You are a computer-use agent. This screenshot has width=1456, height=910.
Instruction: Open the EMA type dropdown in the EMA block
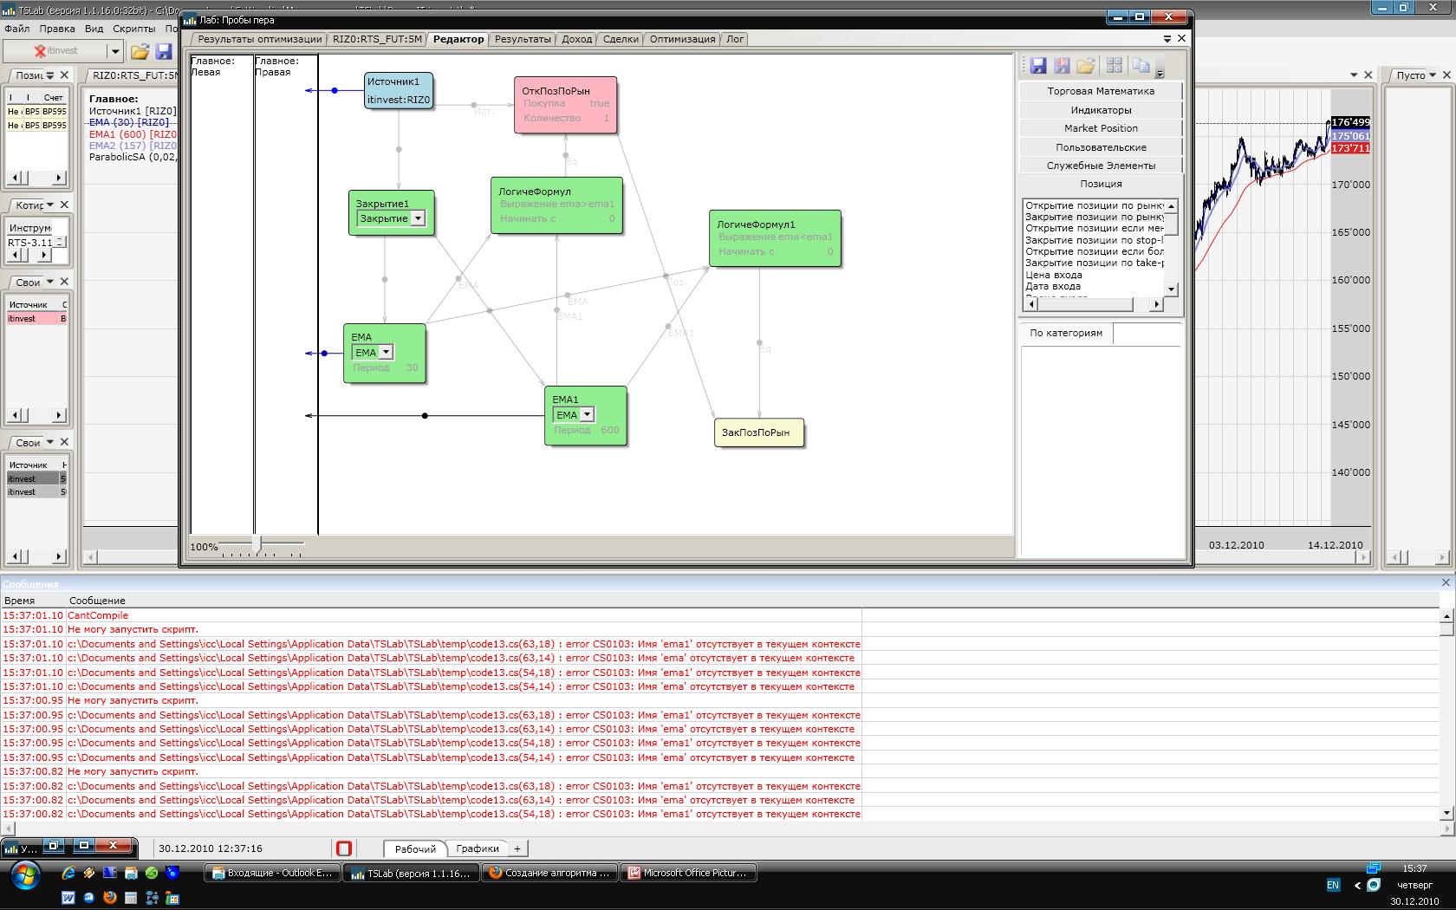[386, 353]
